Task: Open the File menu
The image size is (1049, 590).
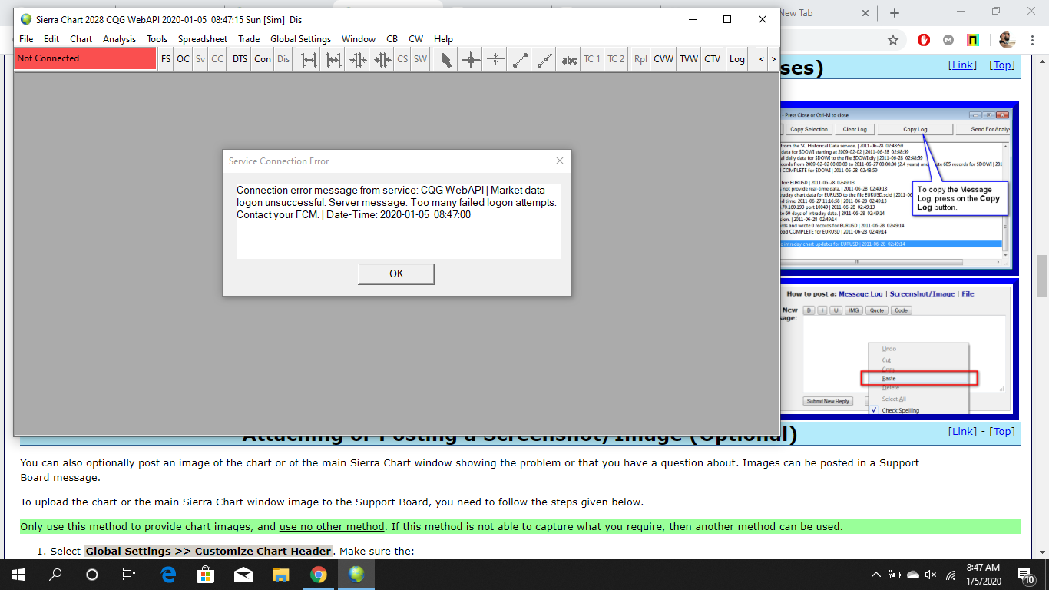Action: tap(26, 39)
